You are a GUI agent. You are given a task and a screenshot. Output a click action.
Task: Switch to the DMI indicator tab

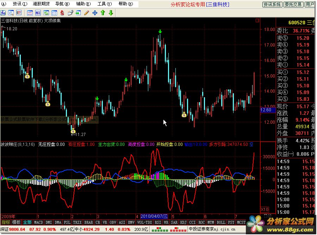tap(49, 222)
